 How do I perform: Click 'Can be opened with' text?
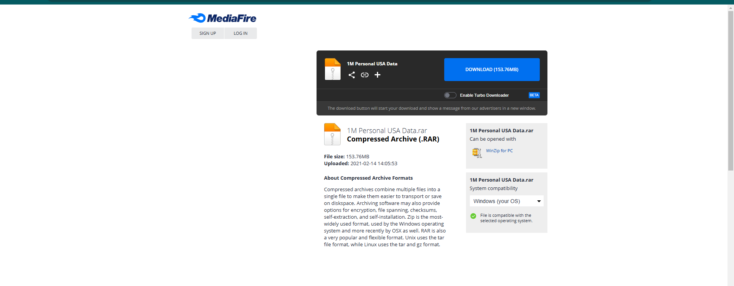(x=493, y=139)
